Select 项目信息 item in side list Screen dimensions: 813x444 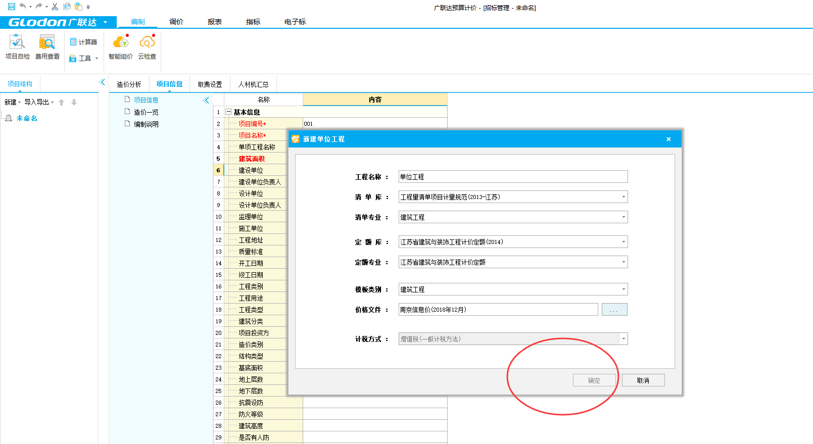146,100
